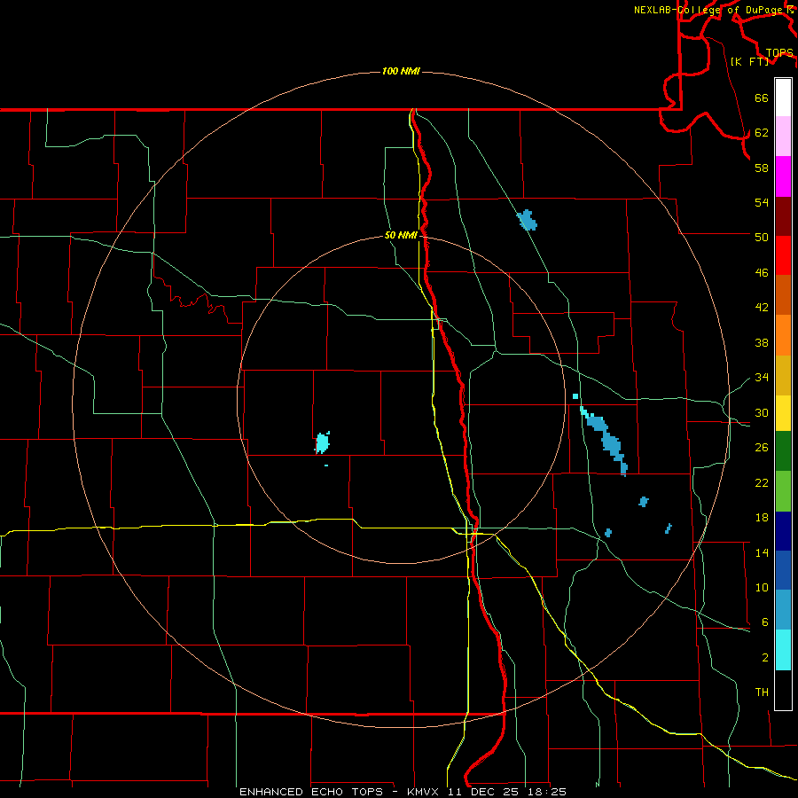This screenshot has width=798, height=798.
Task: Click the magenta 58 kft legend swatch
Action: [x=783, y=176]
